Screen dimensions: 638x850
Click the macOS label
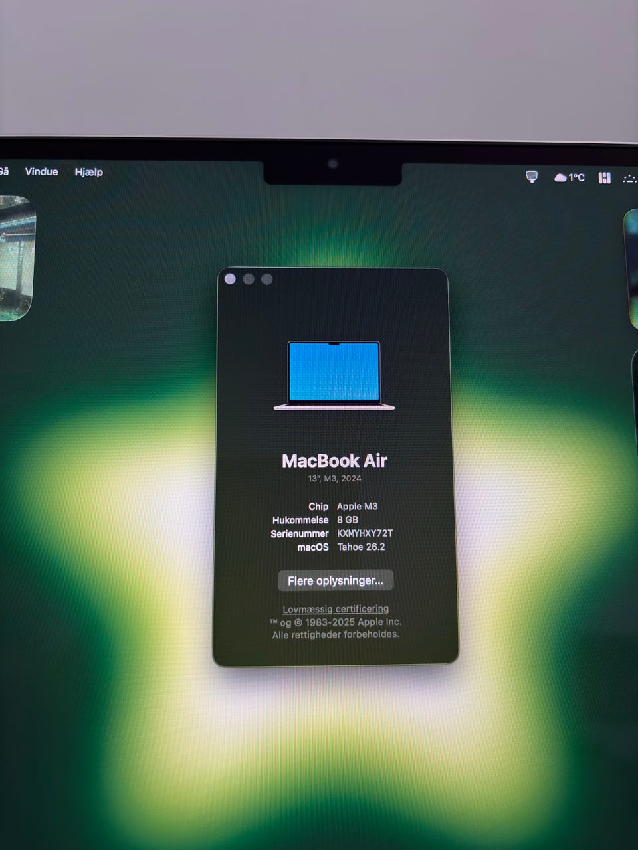coord(313,547)
